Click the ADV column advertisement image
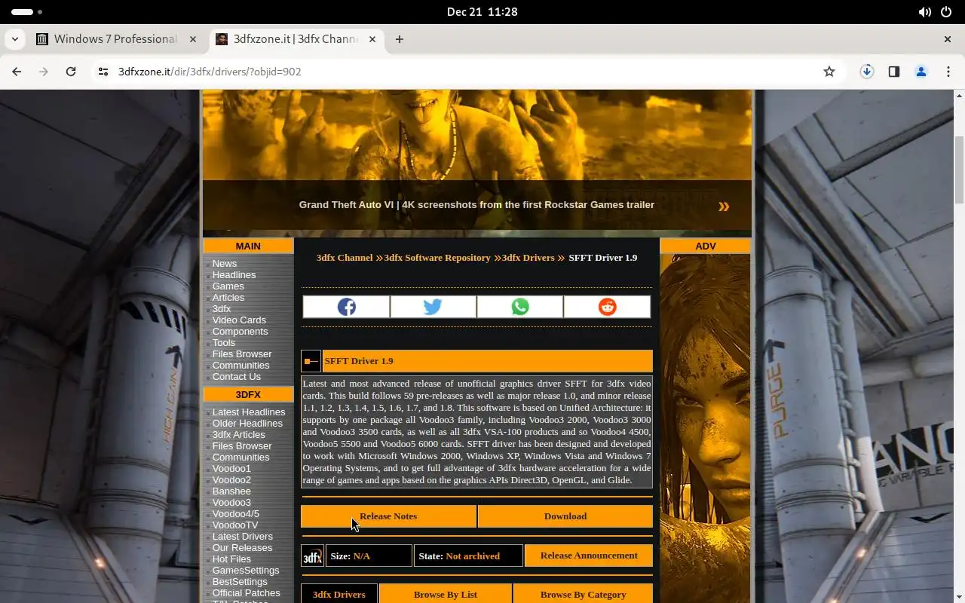Image resolution: width=965 pixels, height=603 pixels. 706,428
